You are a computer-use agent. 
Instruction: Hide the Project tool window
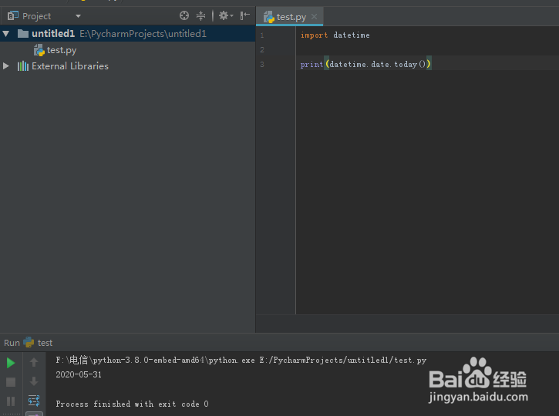point(244,15)
